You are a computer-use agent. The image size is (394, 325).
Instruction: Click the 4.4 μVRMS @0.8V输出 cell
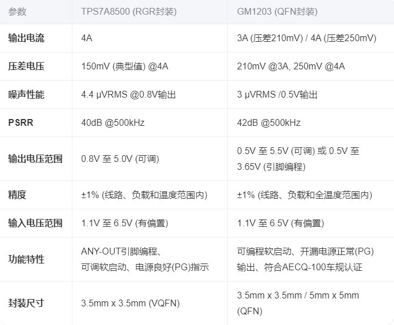[x=128, y=95]
